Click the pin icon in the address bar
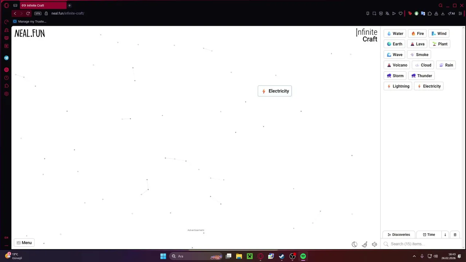Viewport: 466px width, 262px height. 368,13
